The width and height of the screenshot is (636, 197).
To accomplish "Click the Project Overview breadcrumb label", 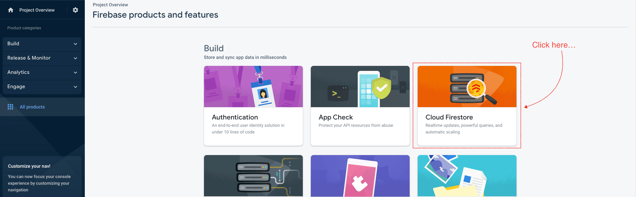I will [110, 5].
